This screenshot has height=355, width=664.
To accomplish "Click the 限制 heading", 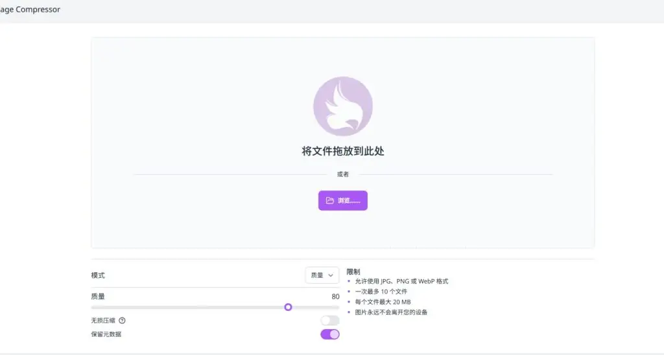I will (x=353, y=271).
